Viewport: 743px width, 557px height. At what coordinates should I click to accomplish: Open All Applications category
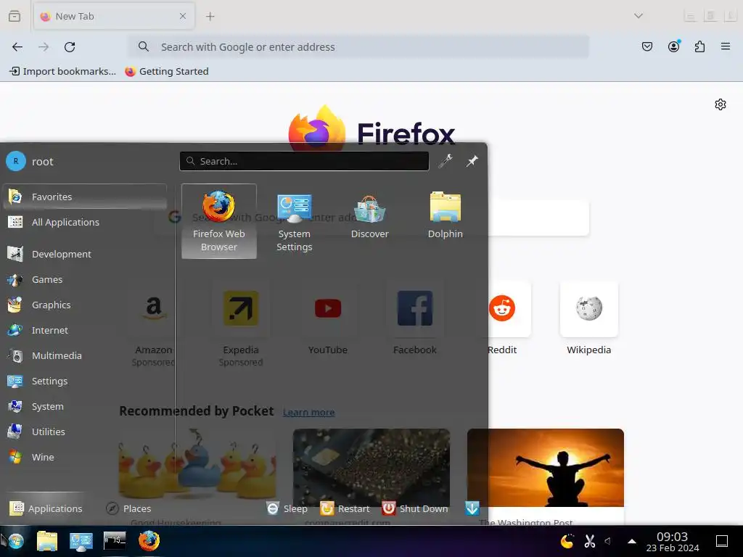(x=85, y=222)
